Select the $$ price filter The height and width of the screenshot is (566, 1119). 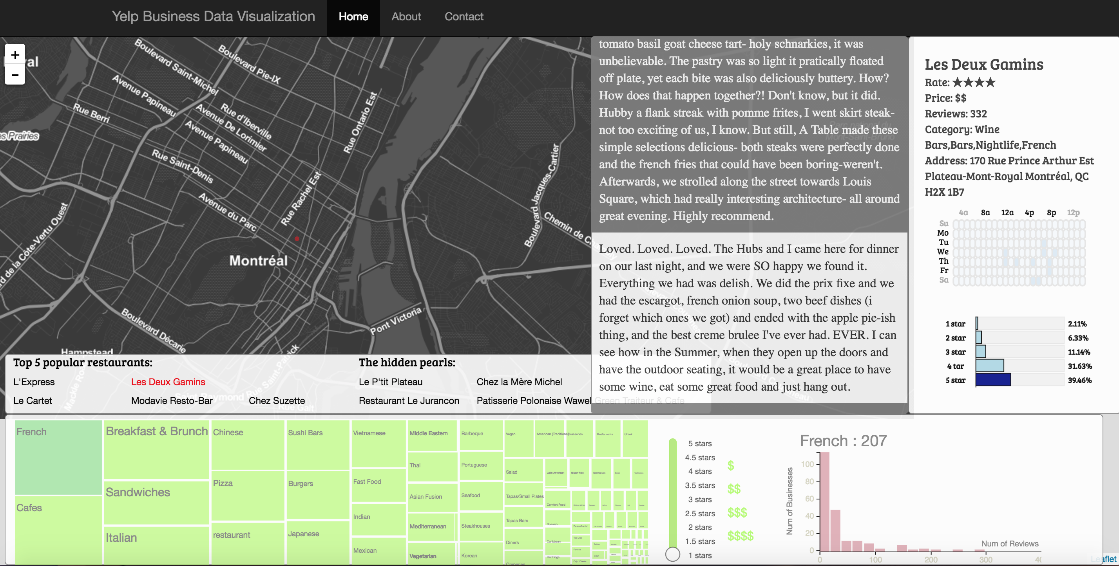(734, 489)
